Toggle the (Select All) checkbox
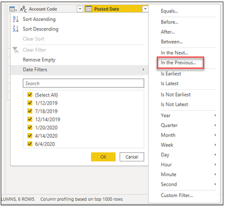 (x=30, y=95)
